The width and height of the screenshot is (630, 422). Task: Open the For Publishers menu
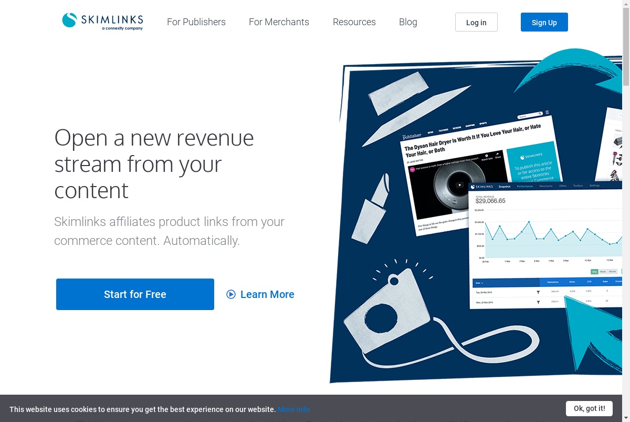(x=196, y=22)
